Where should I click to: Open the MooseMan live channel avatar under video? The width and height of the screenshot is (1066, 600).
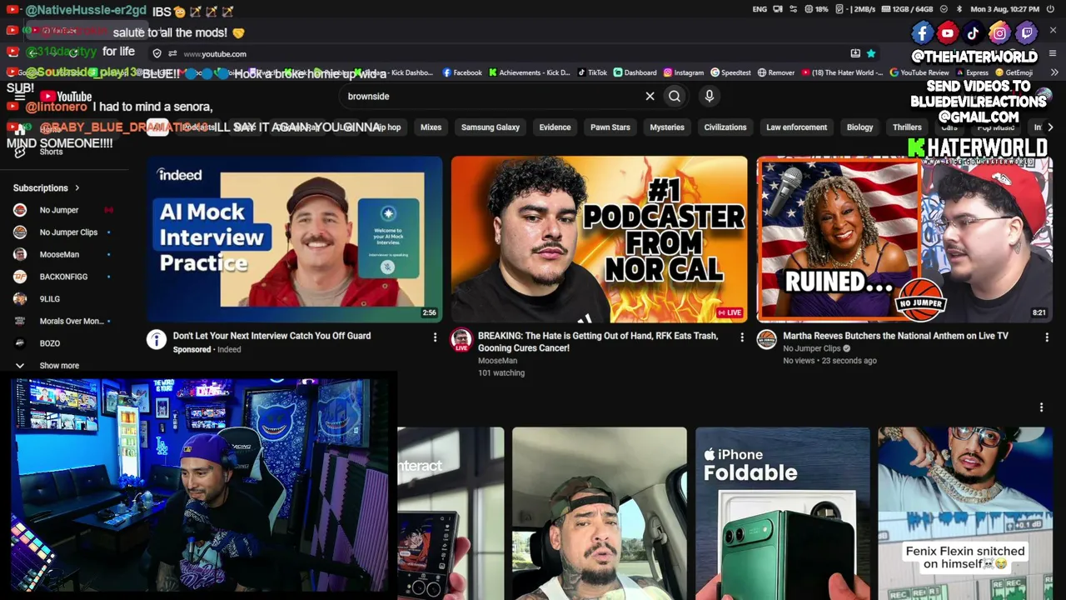click(461, 339)
